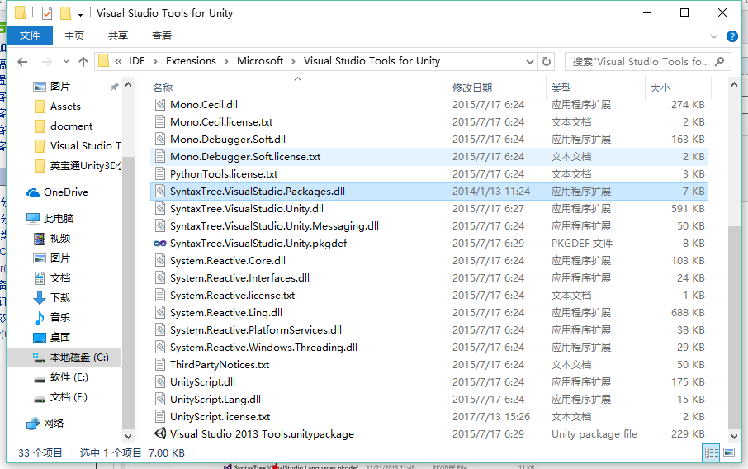This screenshot has height=469, width=748.
Task: Select System.Reactive.Windows.Threading.dll file name
Action: pyautogui.click(x=263, y=348)
